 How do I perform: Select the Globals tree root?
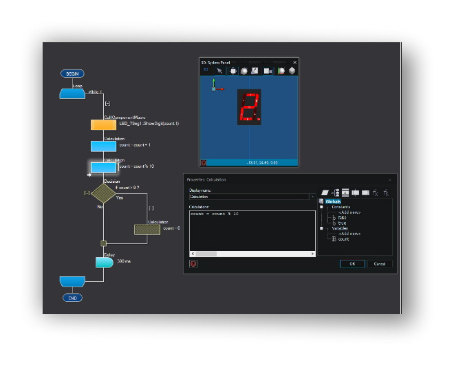point(333,201)
